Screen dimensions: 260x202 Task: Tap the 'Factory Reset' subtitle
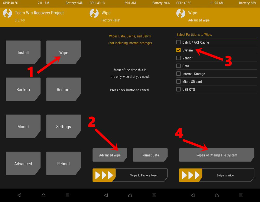click(x=111, y=20)
